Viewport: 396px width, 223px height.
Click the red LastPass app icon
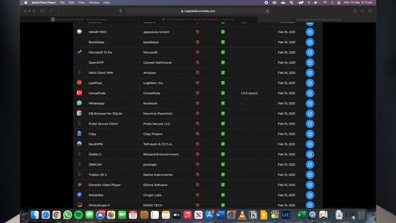coord(79,82)
